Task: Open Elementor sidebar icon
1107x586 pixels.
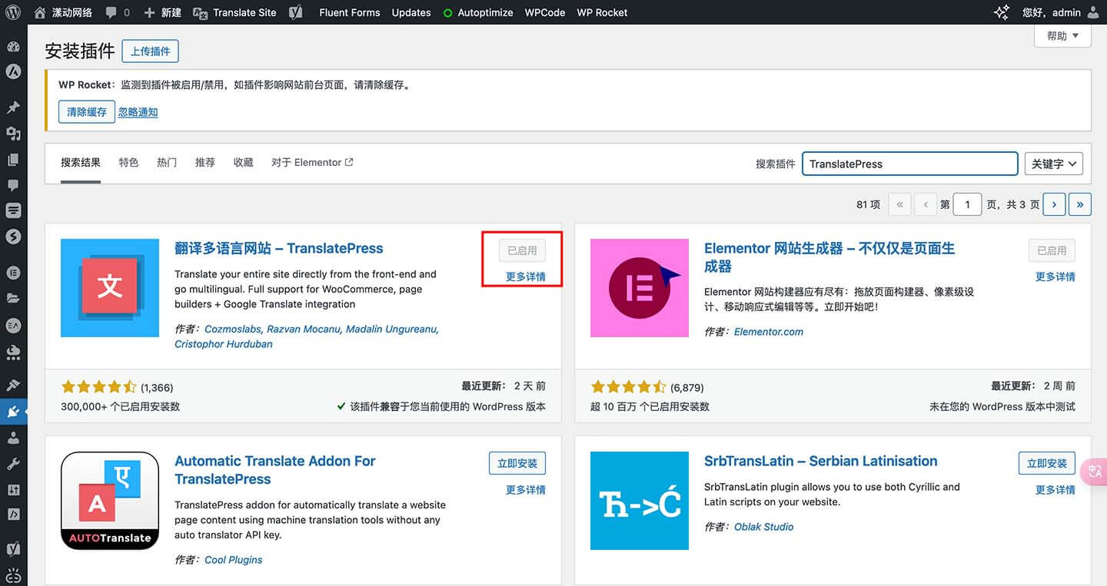Action: tap(13, 272)
